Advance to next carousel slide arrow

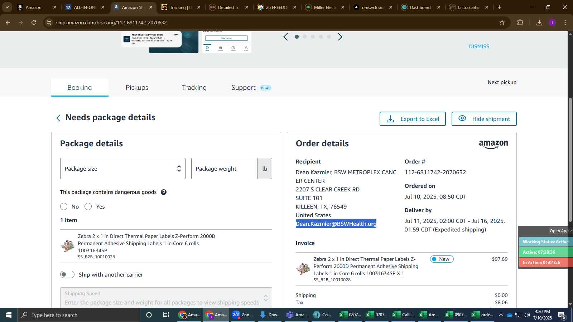tap(340, 37)
